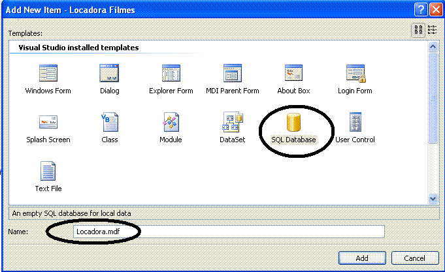
Task: Click the "Splash Screen" label text
Action: [48, 140]
